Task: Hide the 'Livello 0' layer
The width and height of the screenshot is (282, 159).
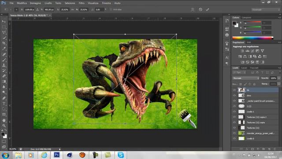Action: tap(234, 138)
